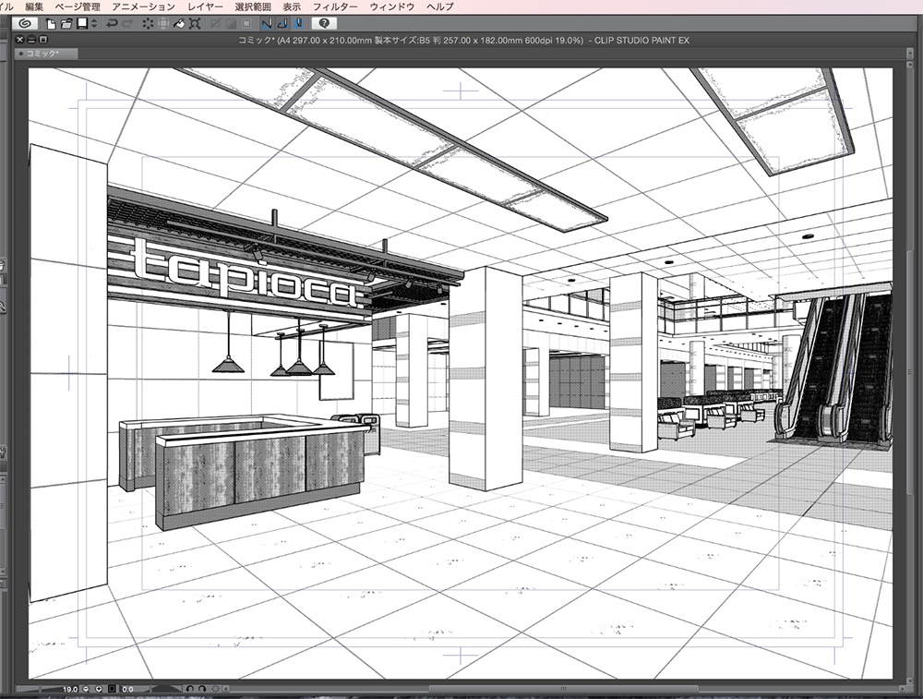Select the コミック* canvas tab
The image size is (923, 699).
[46, 54]
